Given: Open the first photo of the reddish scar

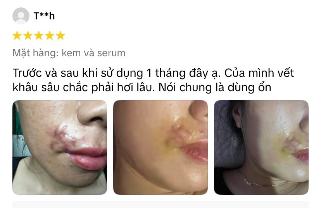Looking at the screenshot, I should click(60, 147).
